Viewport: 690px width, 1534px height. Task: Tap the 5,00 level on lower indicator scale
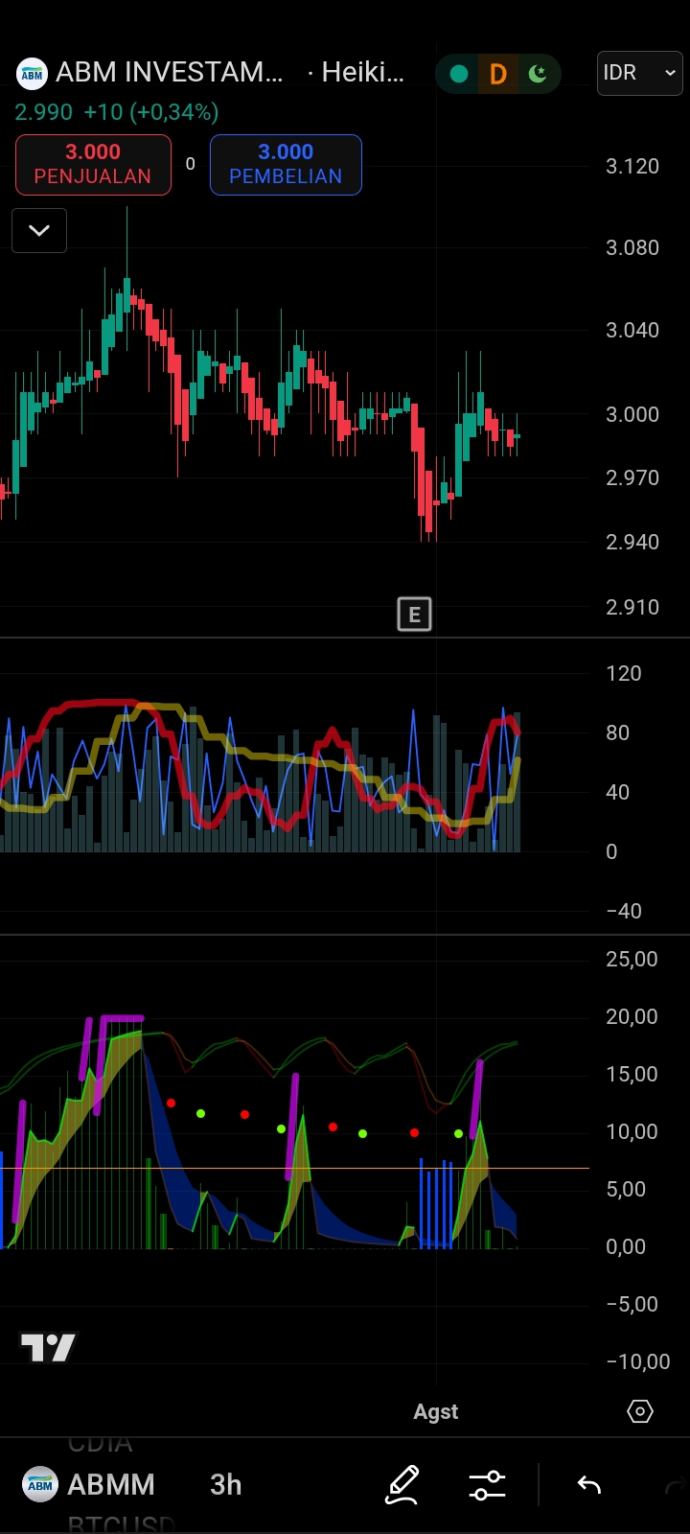coord(626,1189)
